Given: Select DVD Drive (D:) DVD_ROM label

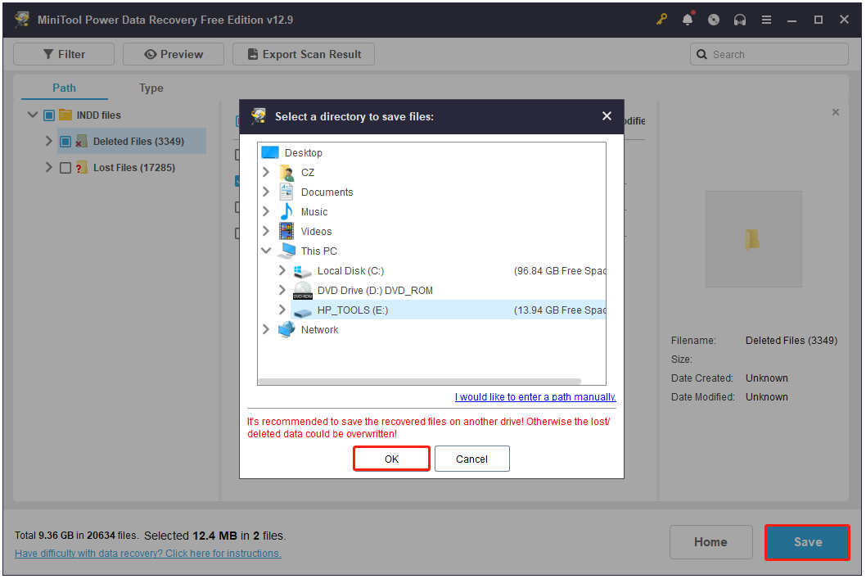Looking at the screenshot, I should point(375,291).
